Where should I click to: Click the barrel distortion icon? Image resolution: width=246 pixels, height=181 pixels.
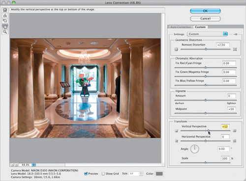(x=176, y=49)
